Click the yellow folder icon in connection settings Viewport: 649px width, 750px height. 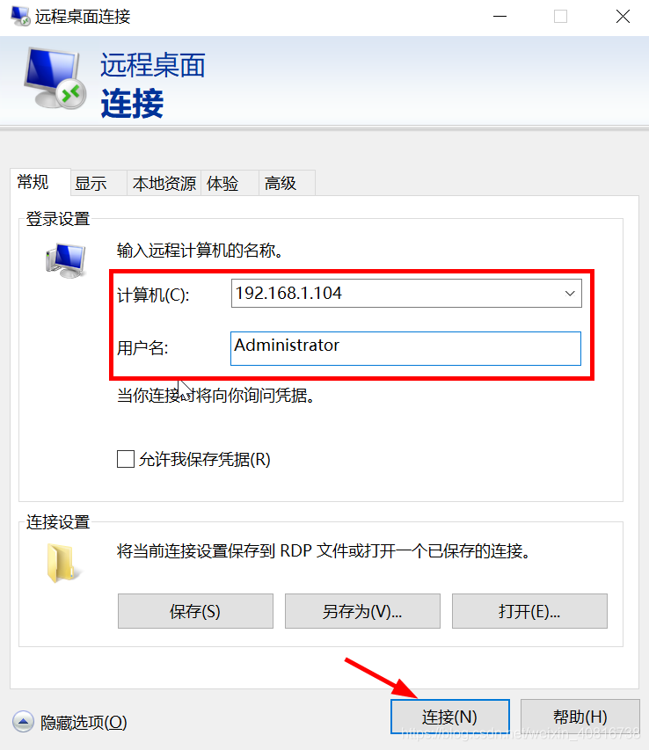point(62,563)
